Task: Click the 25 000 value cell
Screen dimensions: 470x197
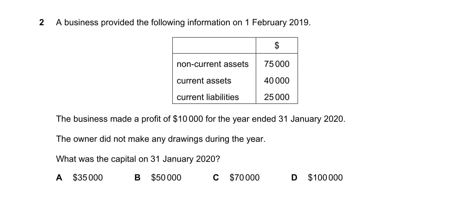Action: point(277,97)
